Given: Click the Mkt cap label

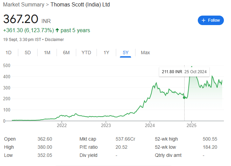Looking at the screenshot, I should (88, 139).
